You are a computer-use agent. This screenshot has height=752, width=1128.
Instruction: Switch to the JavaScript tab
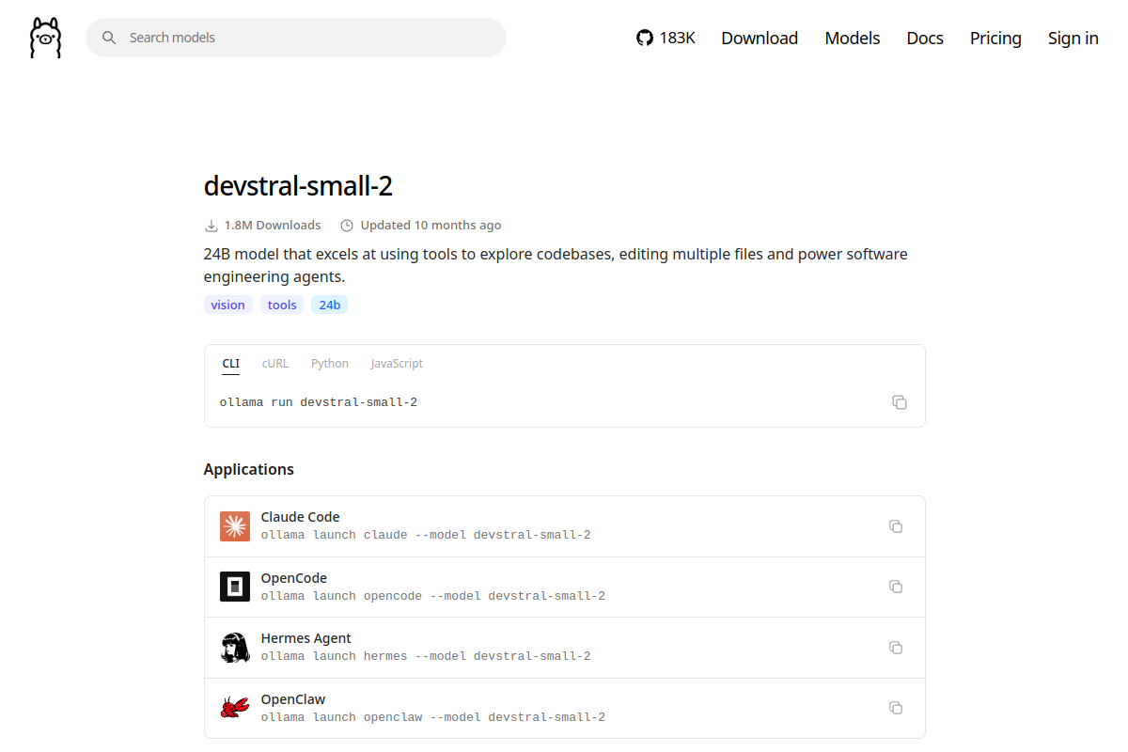click(397, 364)
